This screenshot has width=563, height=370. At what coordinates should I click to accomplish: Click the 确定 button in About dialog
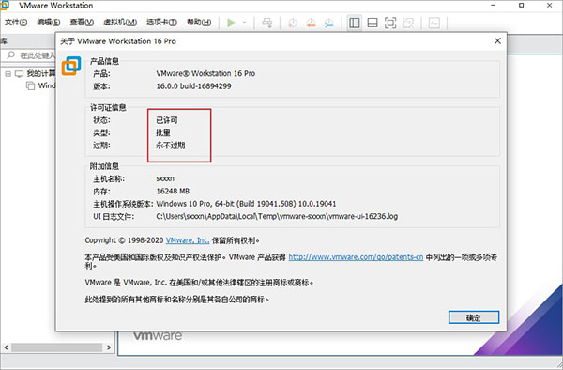click(474, 317)
